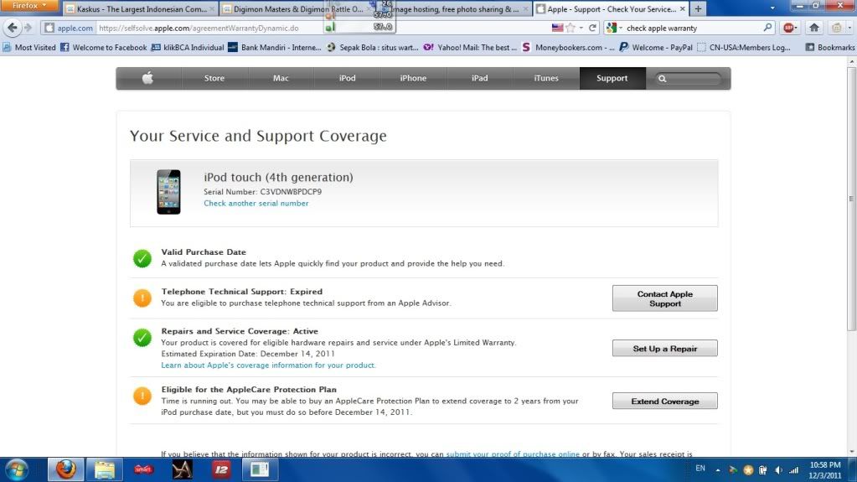
Task: Open the CN-USA Members Login bookmark
Action: point(744,48)
